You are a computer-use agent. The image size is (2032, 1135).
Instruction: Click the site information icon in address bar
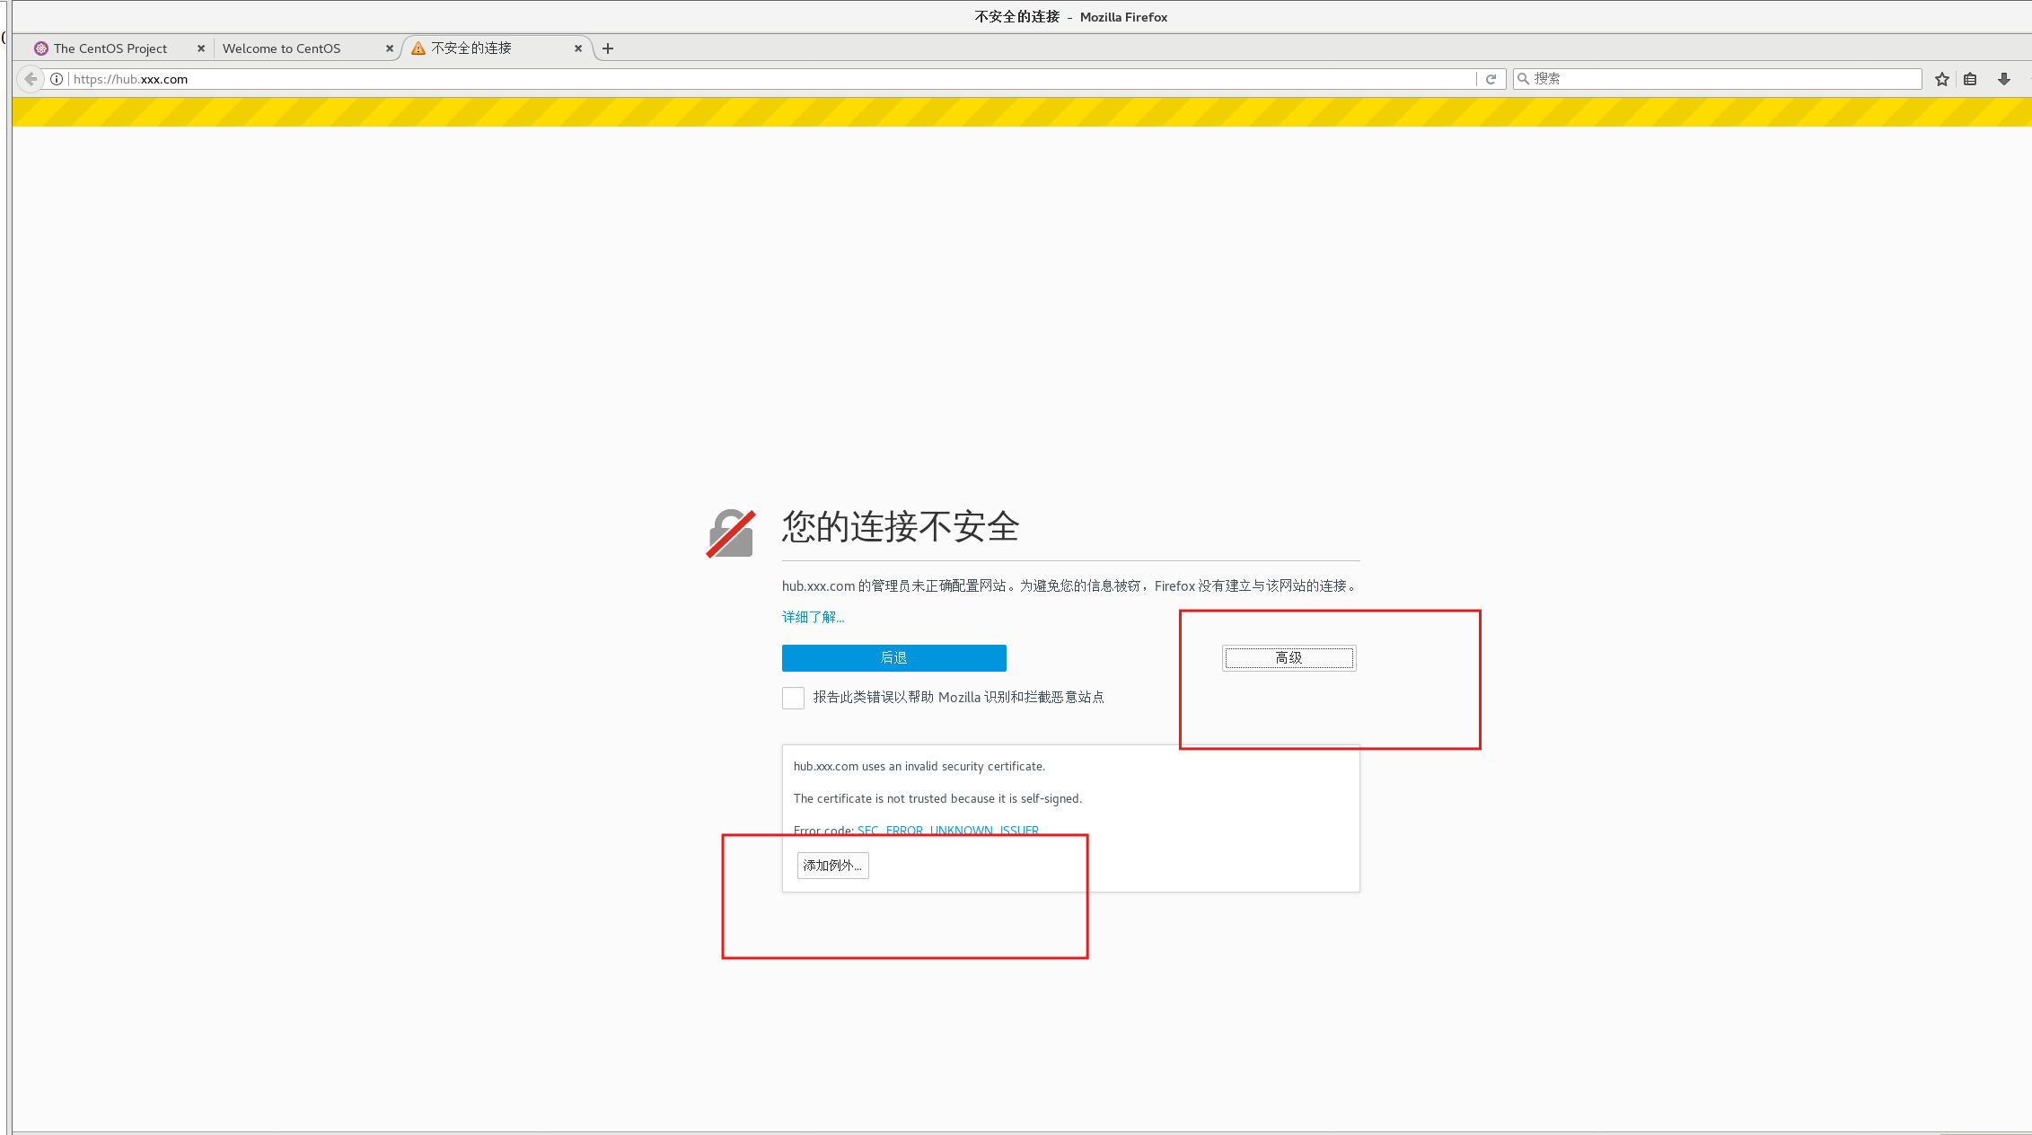pyautogui.click(x=57, y=79)
